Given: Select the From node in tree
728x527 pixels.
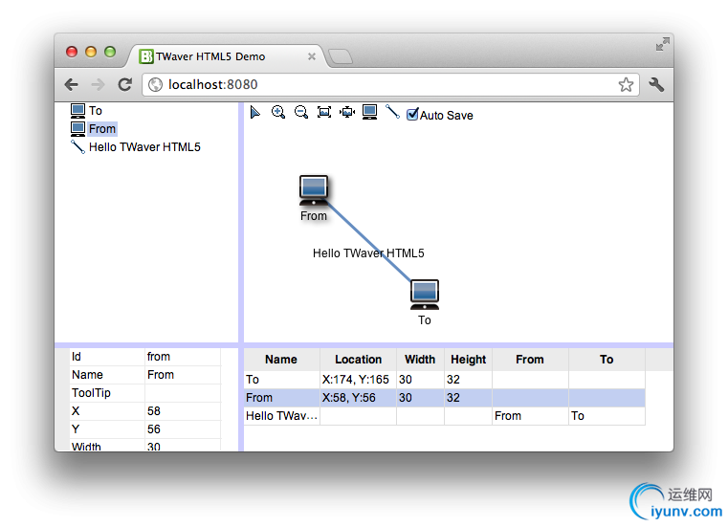Looking at the screenshot, I should pyautogui.click(x=102, y=128).
